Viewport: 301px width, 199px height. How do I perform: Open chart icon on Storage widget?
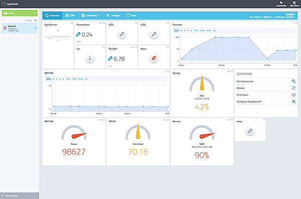click(229, 71)
